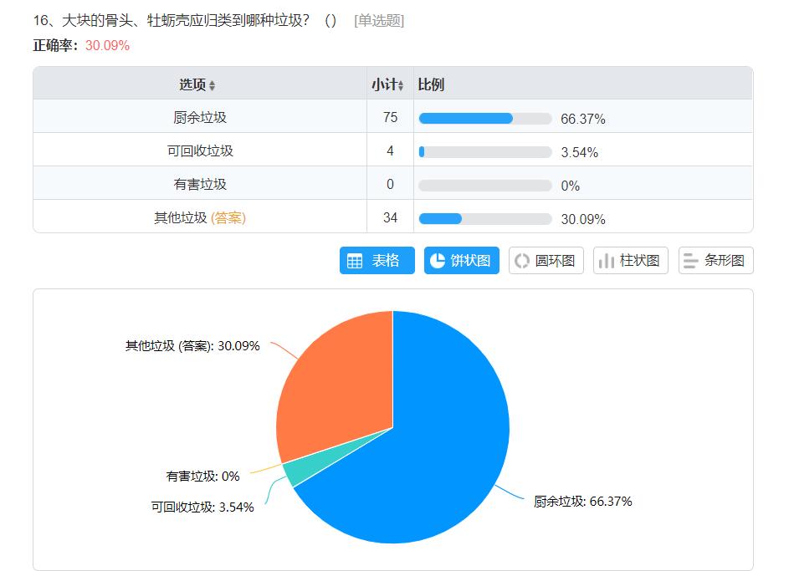The height and width of the screenshot is (571, 789).
Task: Click the 有害垃圾: 0% pie chart label
Action: [203, 477]
